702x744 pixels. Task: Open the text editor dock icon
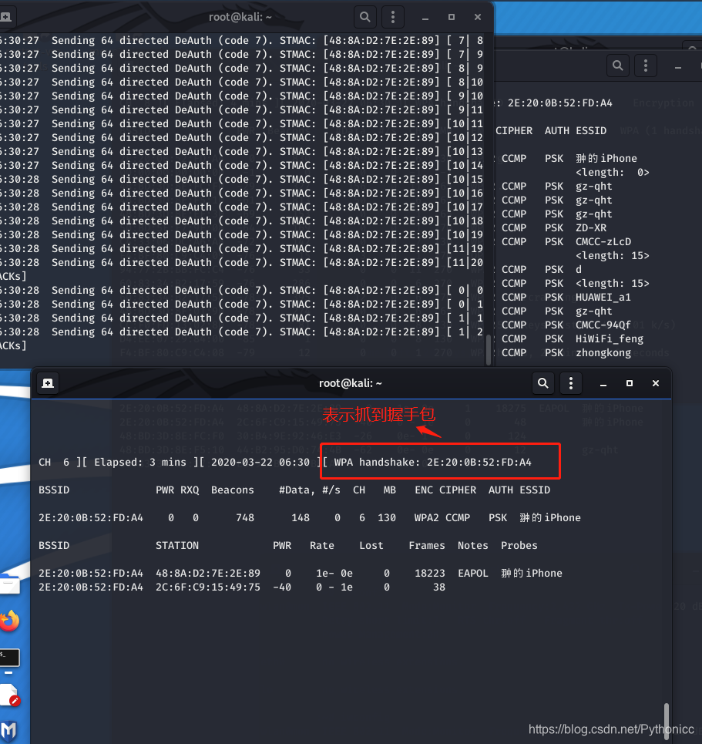tap(9, 695)
